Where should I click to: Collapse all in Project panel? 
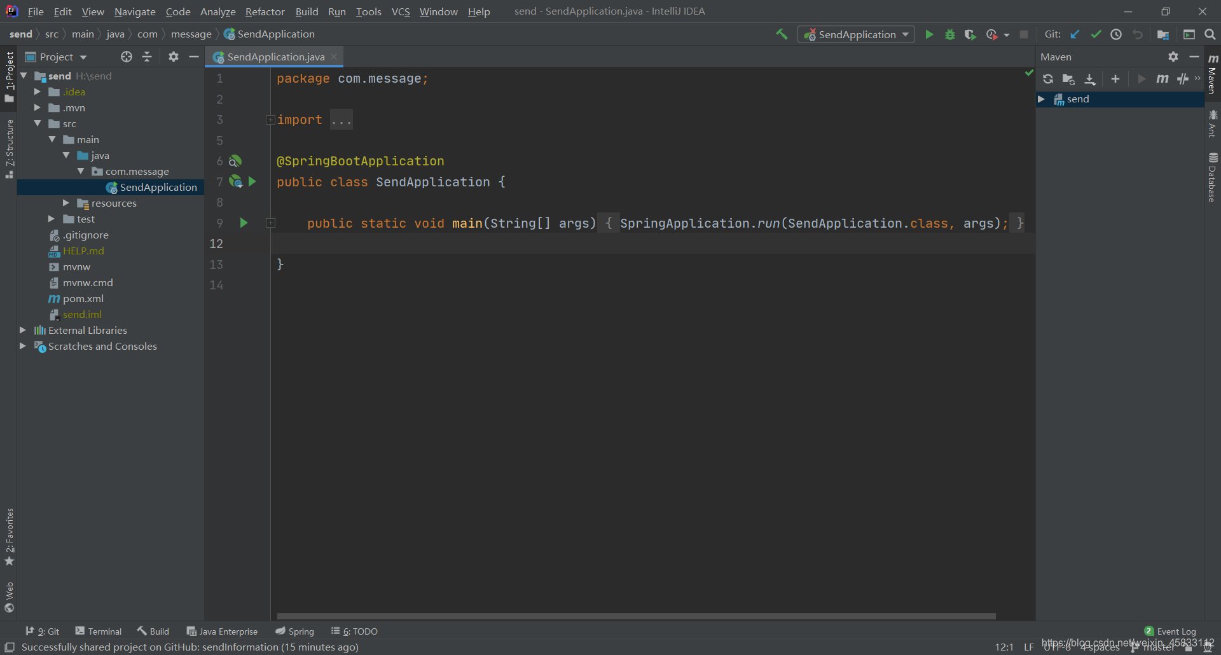147,57
